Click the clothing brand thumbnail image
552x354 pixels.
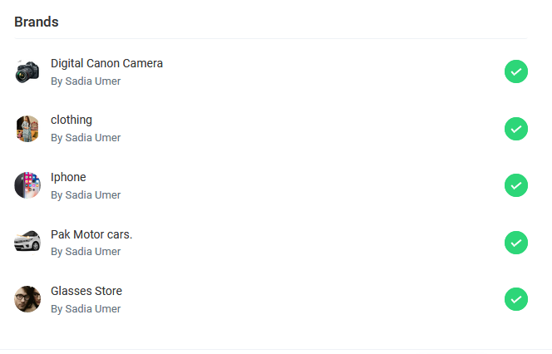click(27, 129)
